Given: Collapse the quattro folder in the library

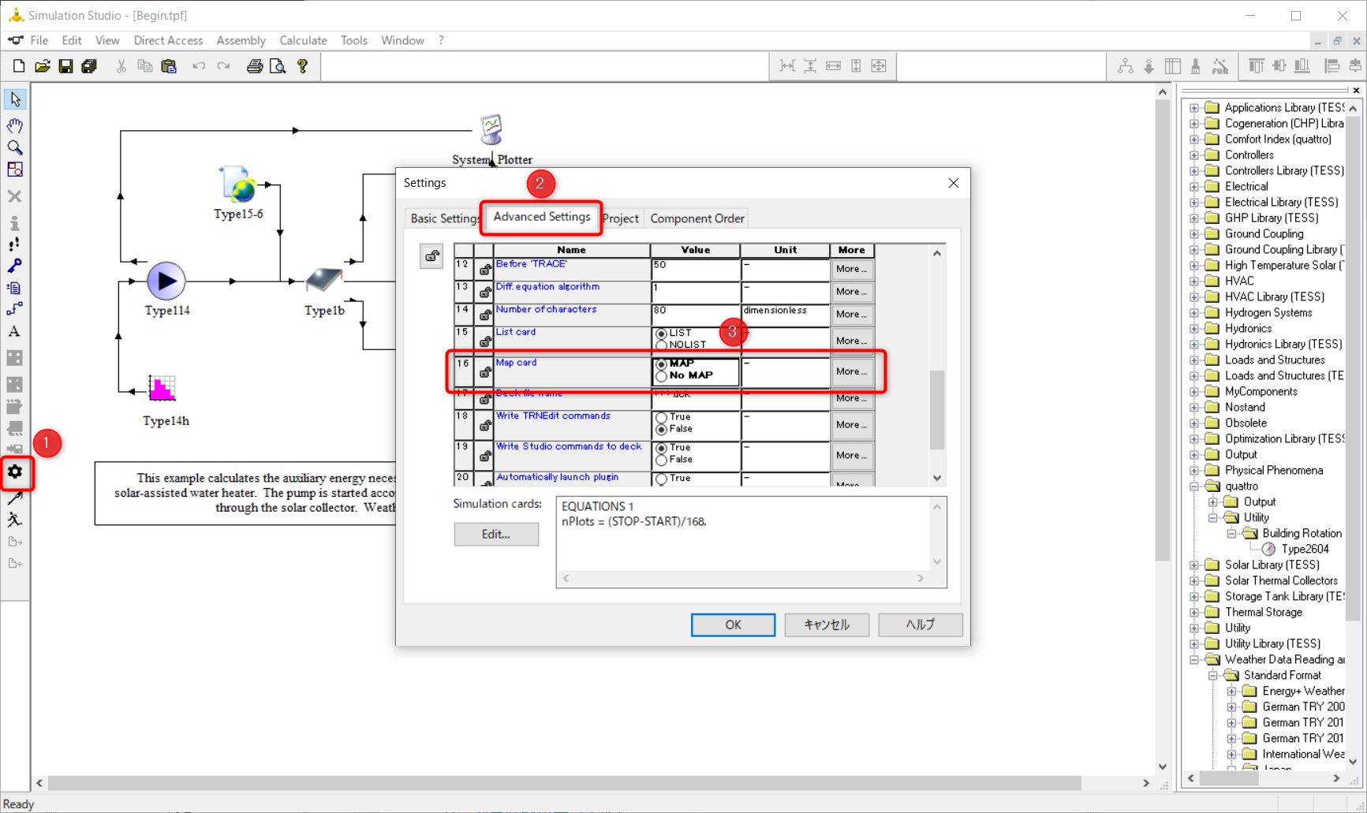Looking at the screenshot, I should click(1195, 486).
